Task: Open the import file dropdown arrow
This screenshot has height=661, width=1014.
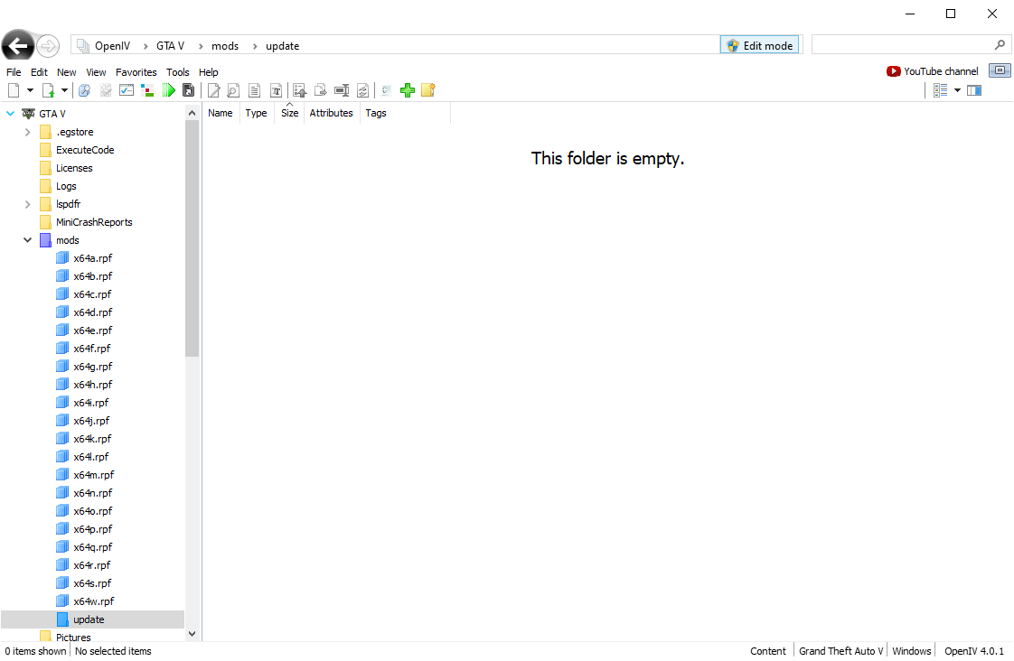Action: click(65, 90)
